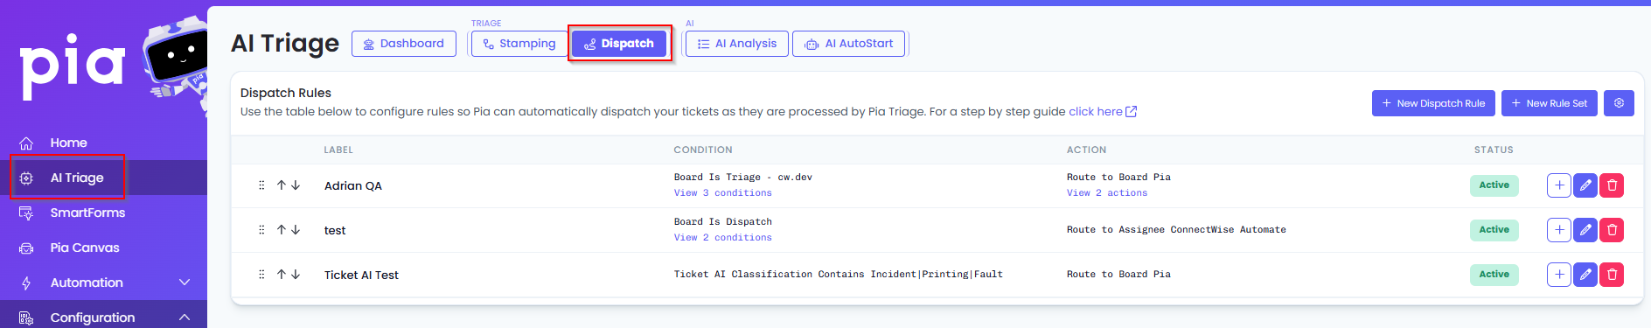Viewport: 1651px width, 328px height.
Task: Toggle Active status of Ticket AI Test
Action: (x=1494, y=275)
